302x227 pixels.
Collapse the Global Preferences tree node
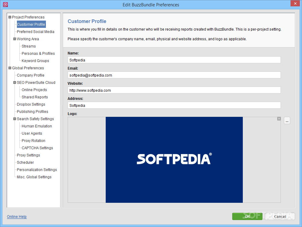[x=10, y=68]
